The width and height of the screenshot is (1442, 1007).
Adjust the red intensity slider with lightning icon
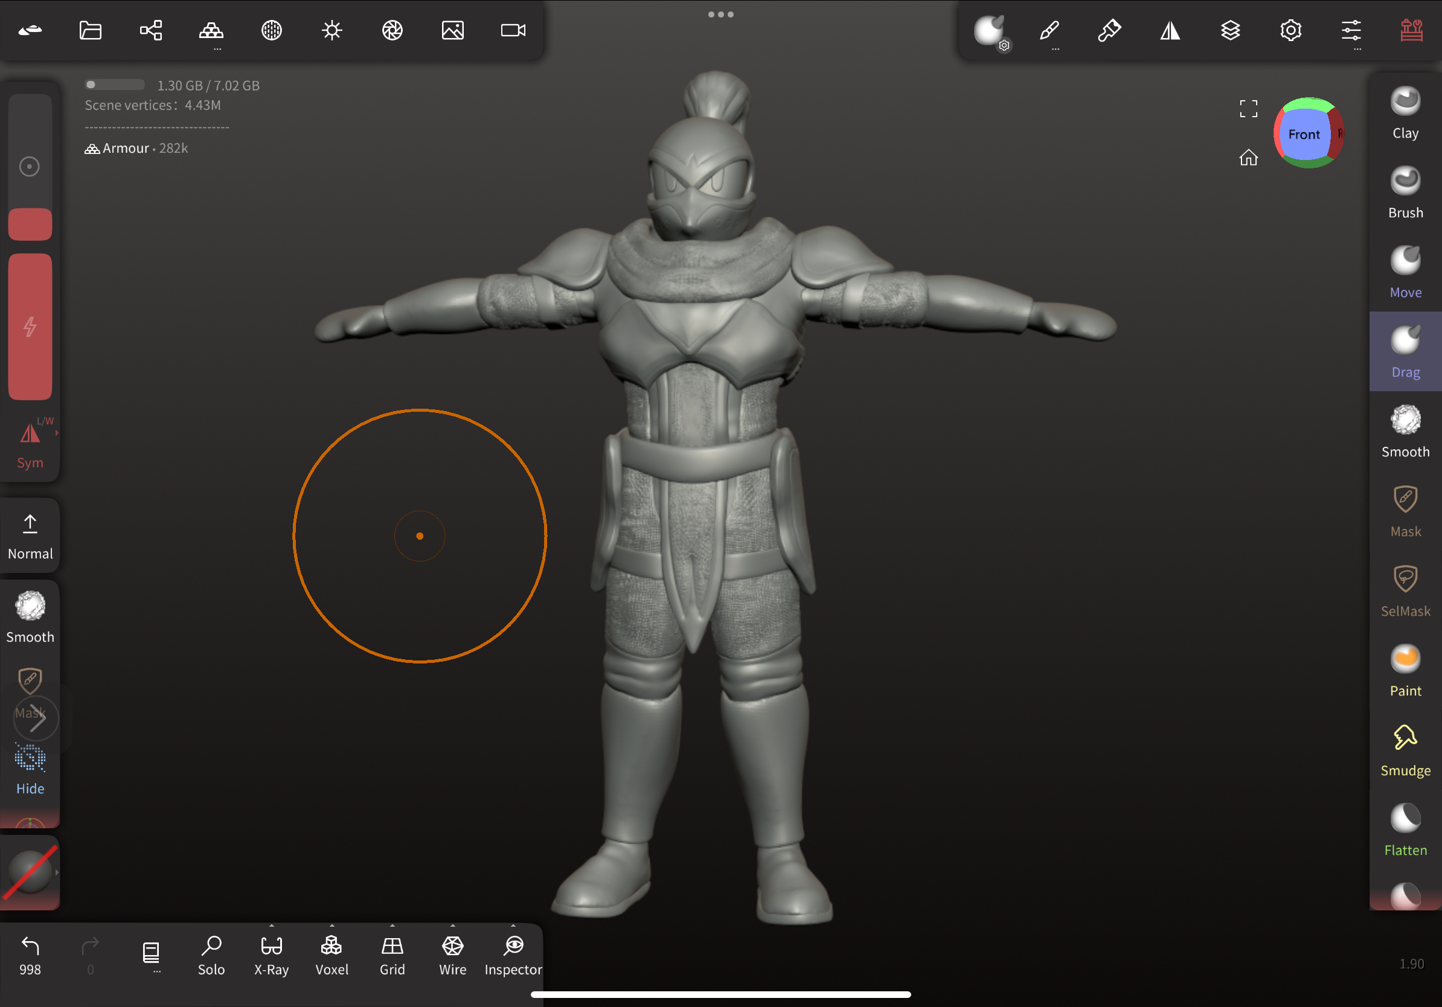tap(30, 327)
